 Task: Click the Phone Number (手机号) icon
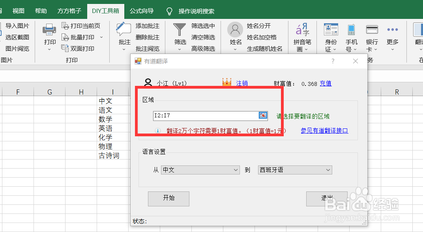(x=351, y=30)
